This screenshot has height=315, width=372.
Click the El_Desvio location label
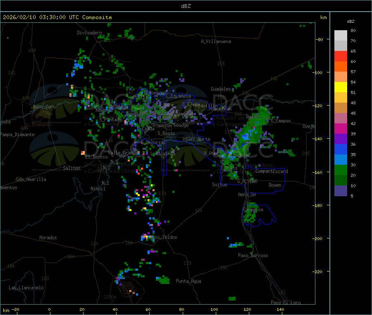[96, 157]
